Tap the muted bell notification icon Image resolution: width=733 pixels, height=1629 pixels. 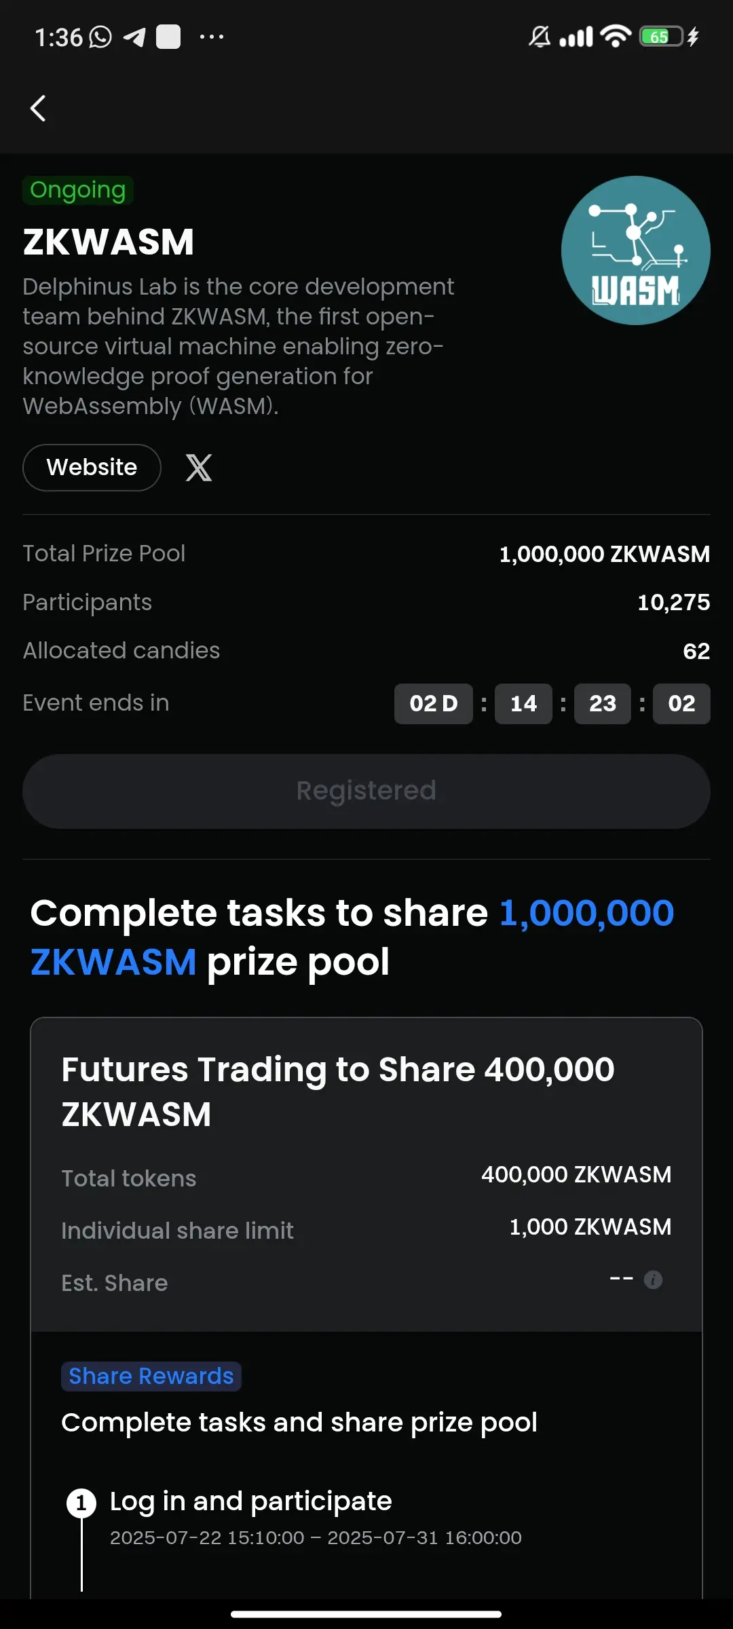click(540, 37)
